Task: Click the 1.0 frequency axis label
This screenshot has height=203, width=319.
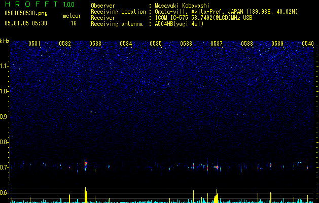Action: click(x=4, y=91)
